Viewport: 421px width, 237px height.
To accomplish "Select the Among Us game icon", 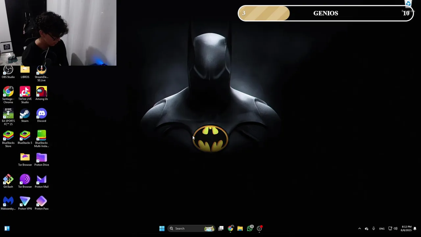I will 41,93.
